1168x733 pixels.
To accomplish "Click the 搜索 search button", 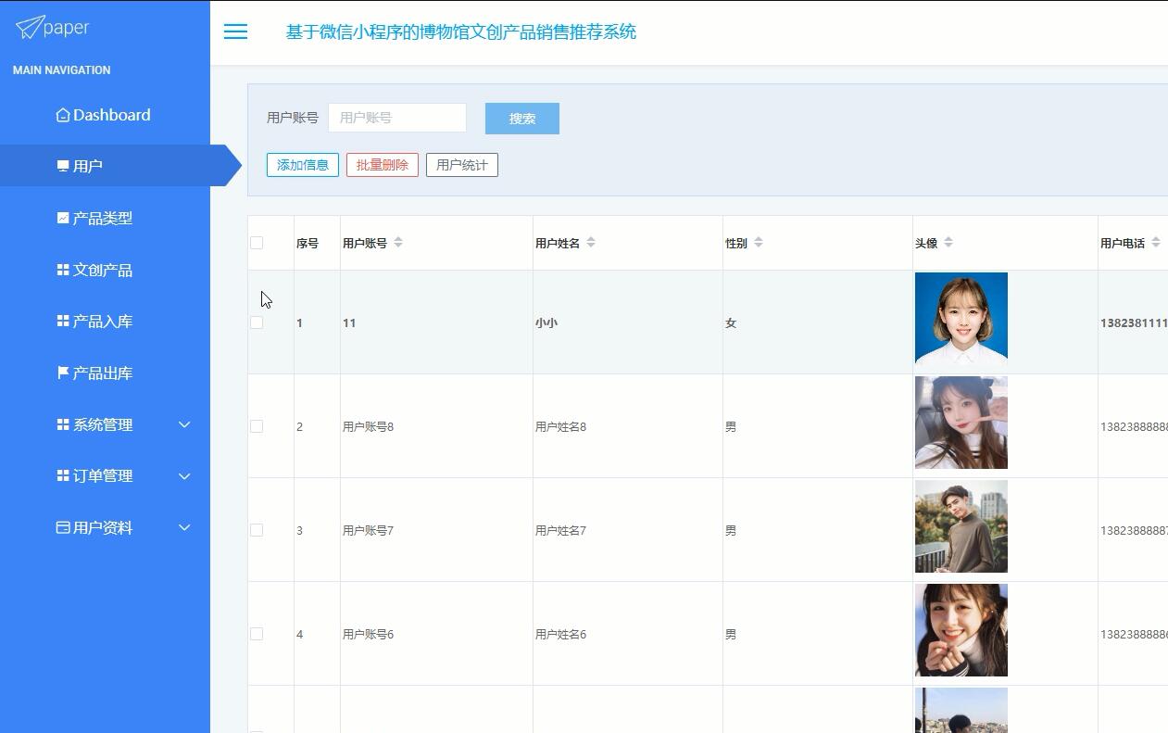I will tap(521, 118).
